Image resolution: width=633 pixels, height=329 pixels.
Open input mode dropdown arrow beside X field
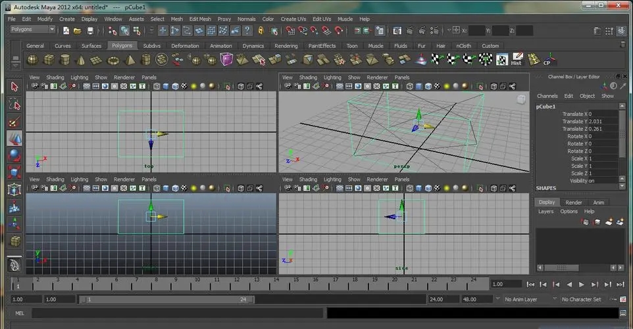449,30
